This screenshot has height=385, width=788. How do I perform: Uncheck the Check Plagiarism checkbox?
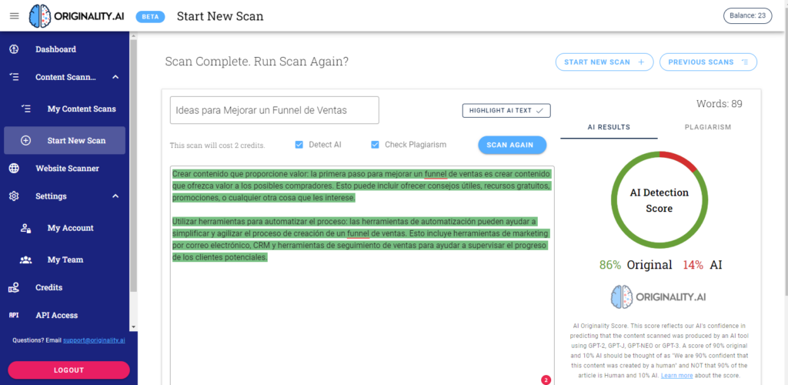pyautogui.click(x=376, y=145)
